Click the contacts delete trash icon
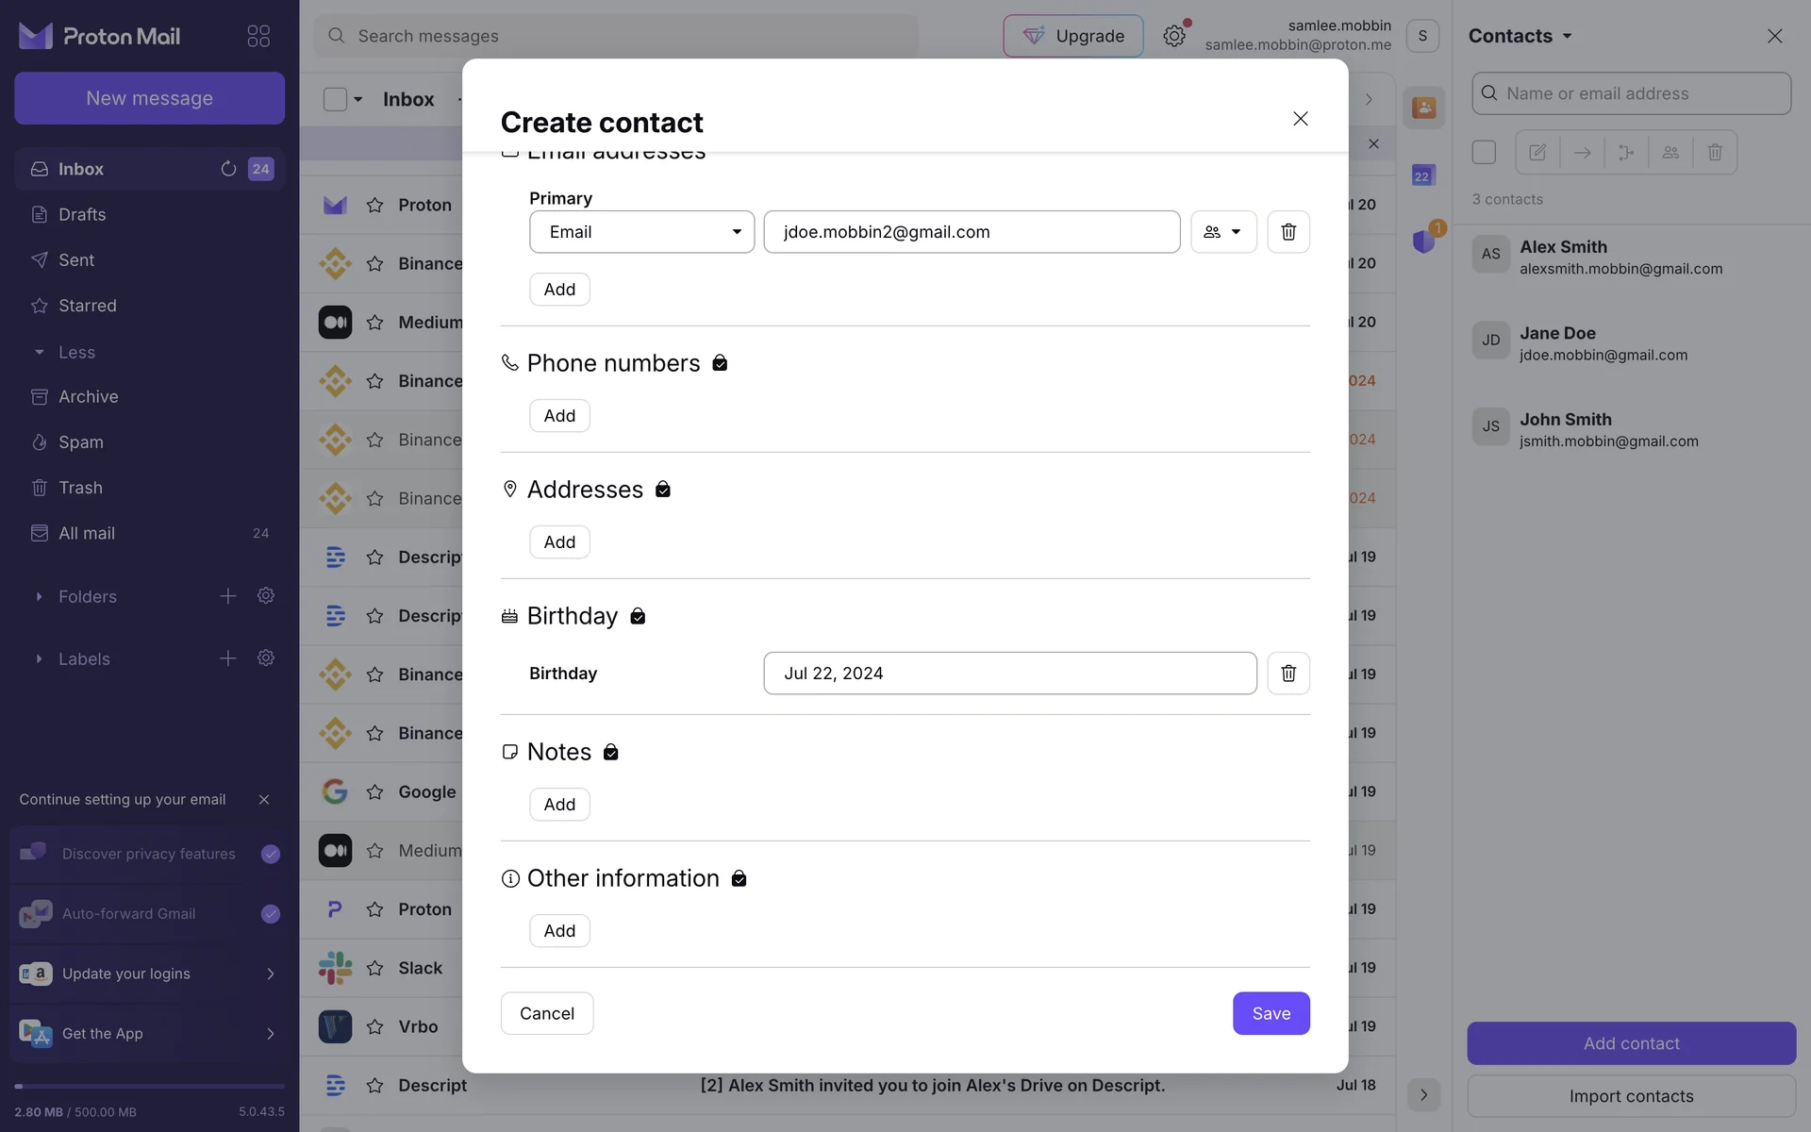 [1715, 153]
